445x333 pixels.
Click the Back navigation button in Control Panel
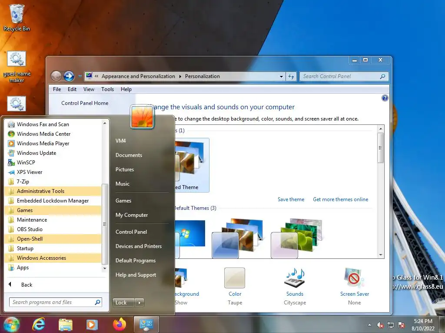click(56, 76)
